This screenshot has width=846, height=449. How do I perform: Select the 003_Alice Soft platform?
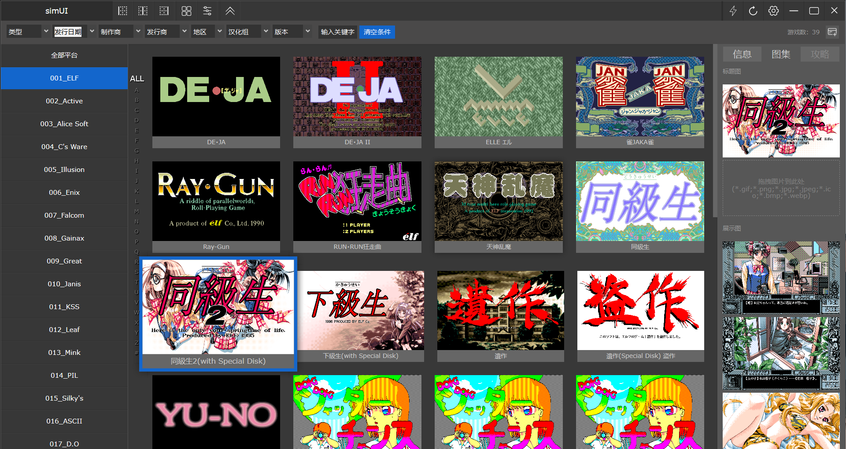click(64, 124)
